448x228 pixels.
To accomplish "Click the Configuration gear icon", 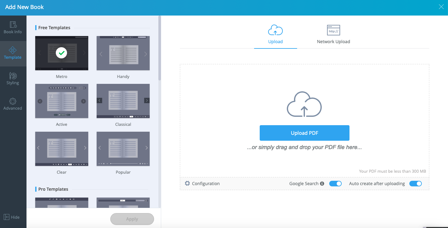I will pos(187,184).
